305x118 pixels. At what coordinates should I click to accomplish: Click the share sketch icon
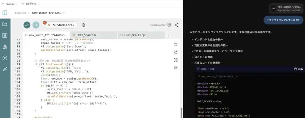tap(176, 25)
